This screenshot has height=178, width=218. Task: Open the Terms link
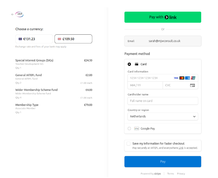[x=170, y=174]
